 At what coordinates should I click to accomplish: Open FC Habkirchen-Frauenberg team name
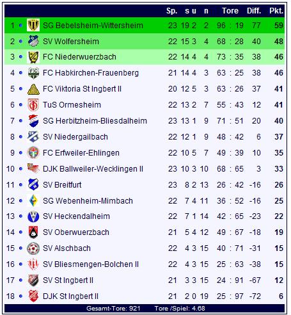pos(91,73)
